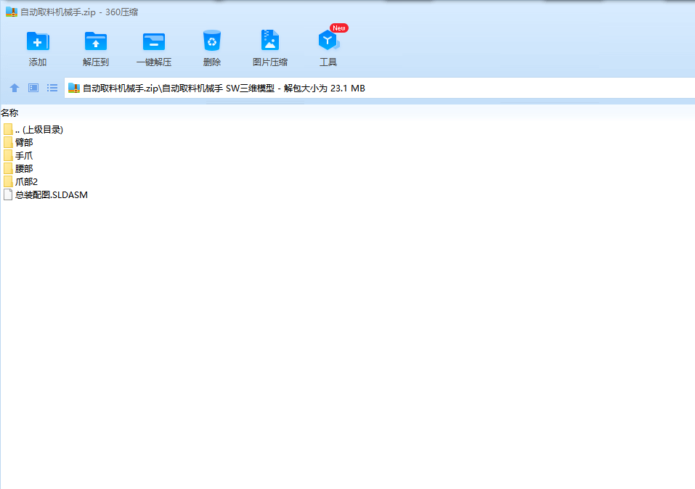Open the 工具 (Tools) icon with New badge
This screenshot has width=695, height=489.
328,41
